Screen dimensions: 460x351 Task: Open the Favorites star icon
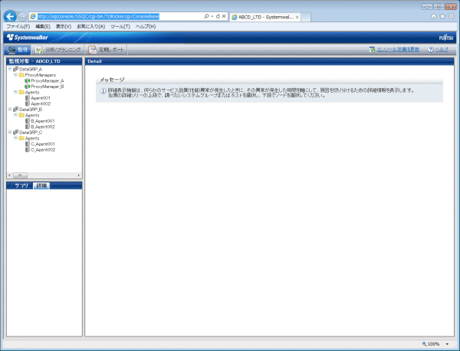(x=442, y=15)
